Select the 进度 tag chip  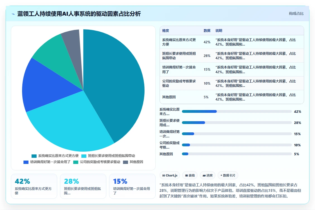click(208, 175)
